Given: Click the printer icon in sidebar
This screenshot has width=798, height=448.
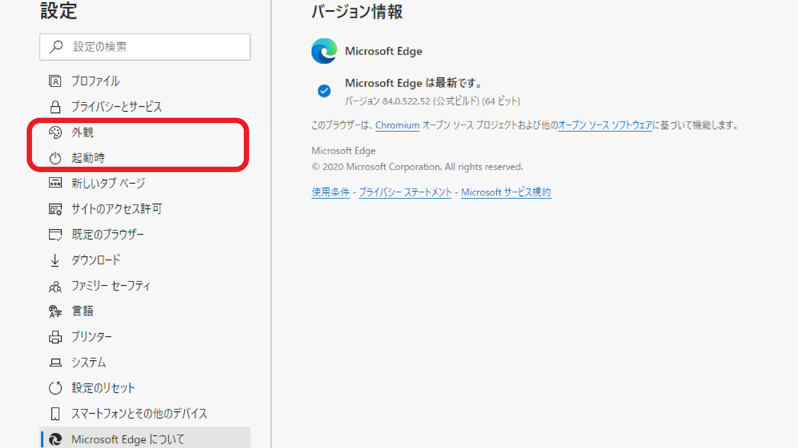Looking at the screenshot, I should click(55, 337).
